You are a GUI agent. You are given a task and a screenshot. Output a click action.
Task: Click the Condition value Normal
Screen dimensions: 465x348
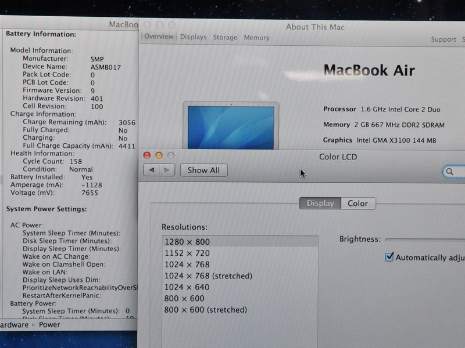(x=81, y=169)
